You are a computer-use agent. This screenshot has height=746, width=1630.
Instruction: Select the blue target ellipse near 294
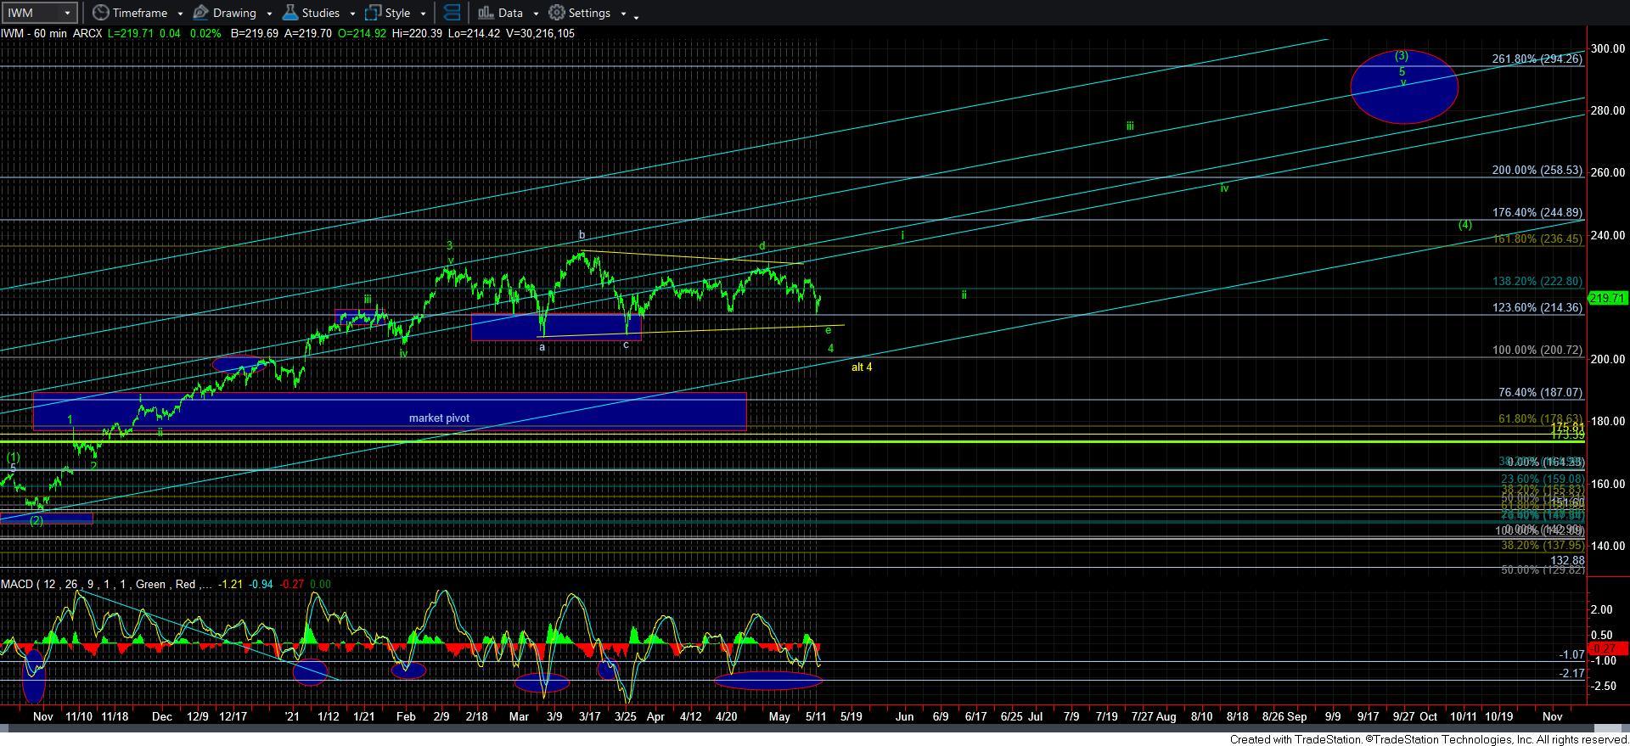1404,87
